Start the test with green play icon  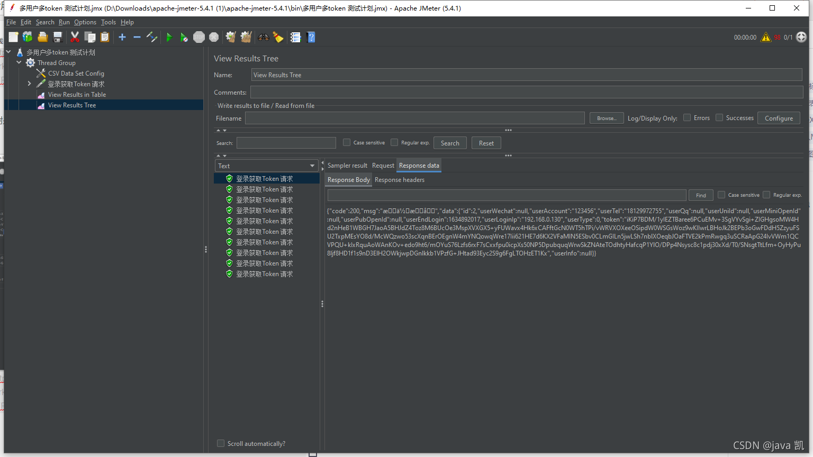coord(169,37)
